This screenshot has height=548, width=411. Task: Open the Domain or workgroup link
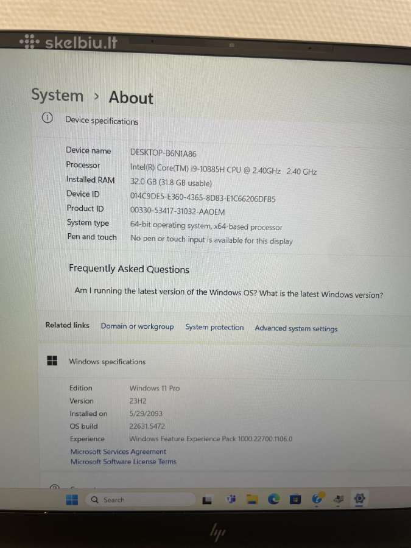coord(138,326)
